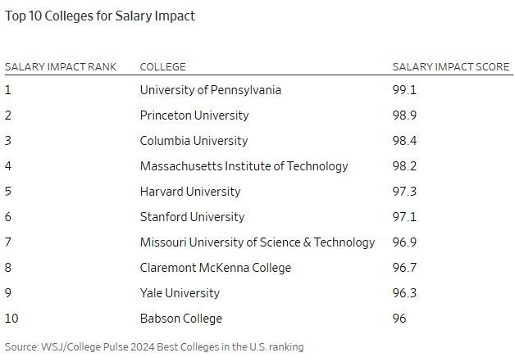Image resolution: width=515 pixels, height=362 pixels.
Task: Click Yale University entry
Action: click(180, 293)
